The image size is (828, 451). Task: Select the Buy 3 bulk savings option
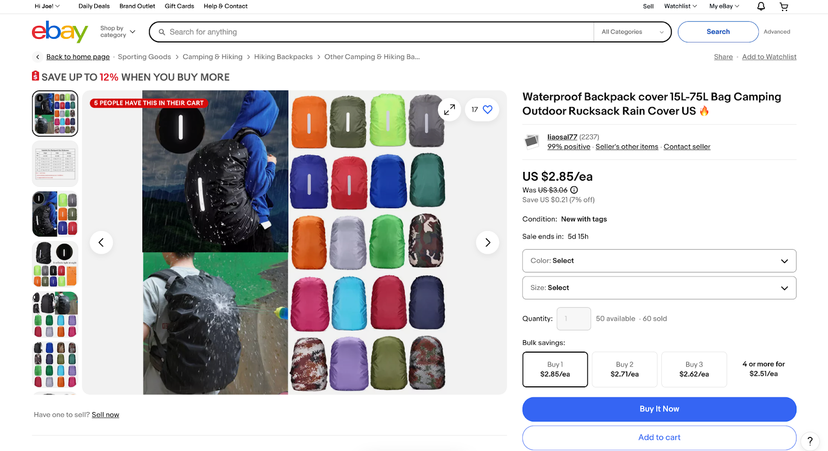click(693, 369)
